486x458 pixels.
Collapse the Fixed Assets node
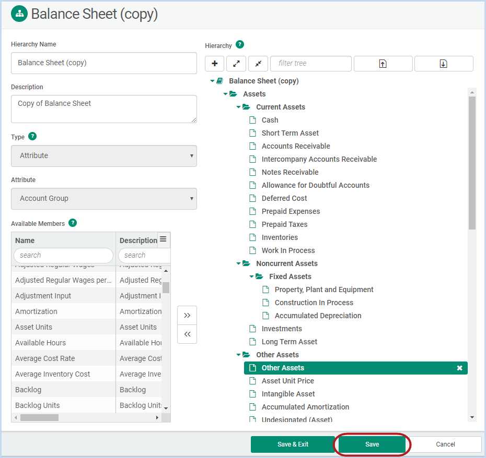(x=251, y=276)
